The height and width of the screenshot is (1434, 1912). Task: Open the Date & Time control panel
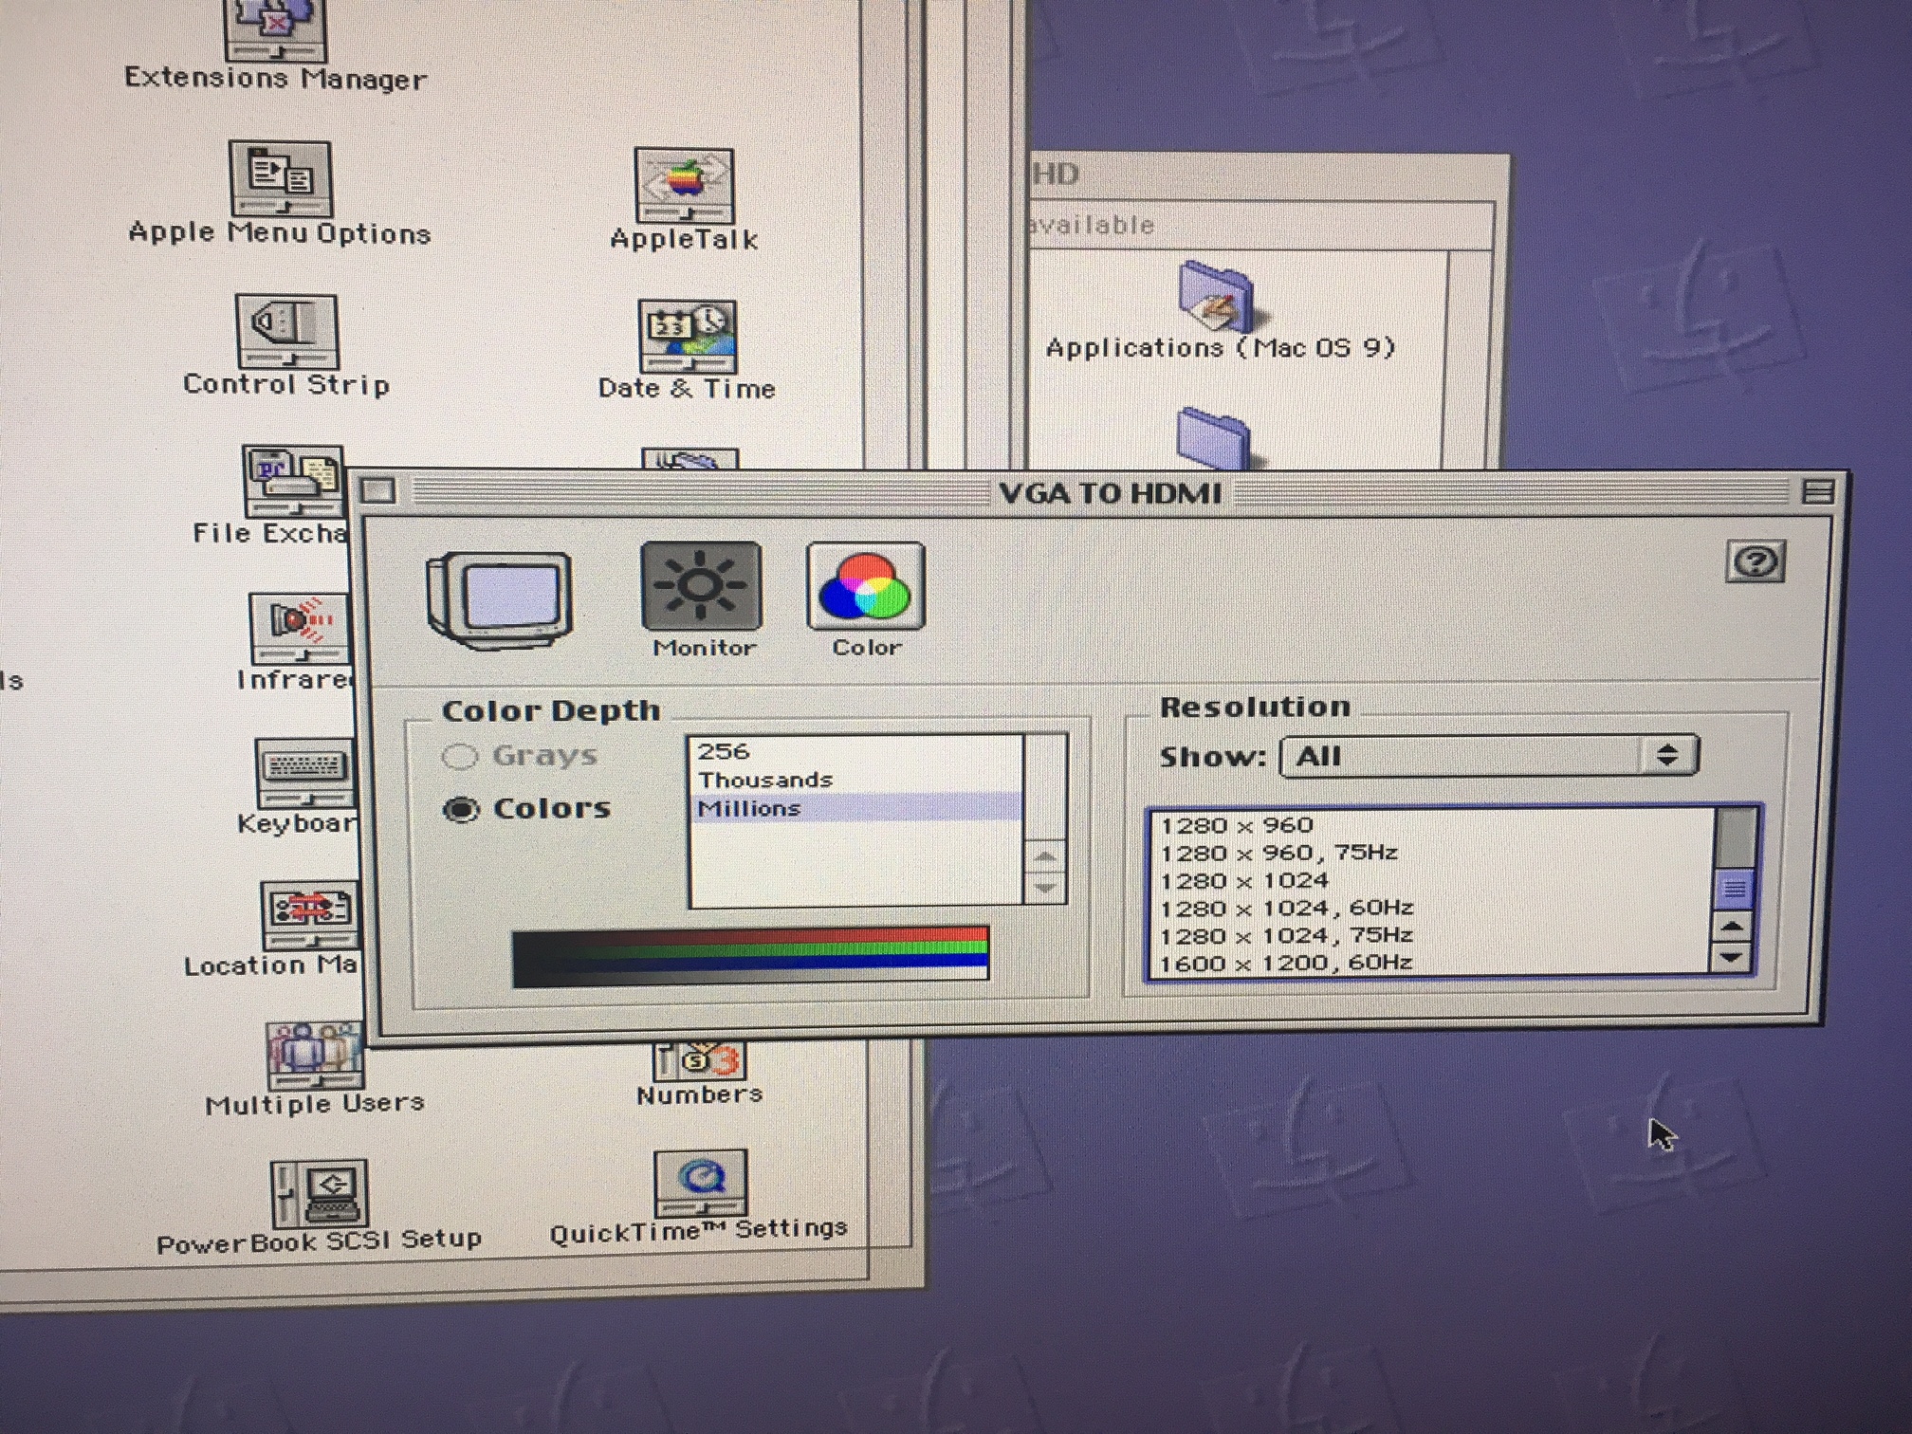point(688,338)
